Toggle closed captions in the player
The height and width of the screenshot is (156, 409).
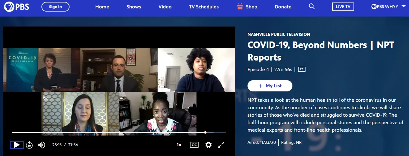coord(194,145)
